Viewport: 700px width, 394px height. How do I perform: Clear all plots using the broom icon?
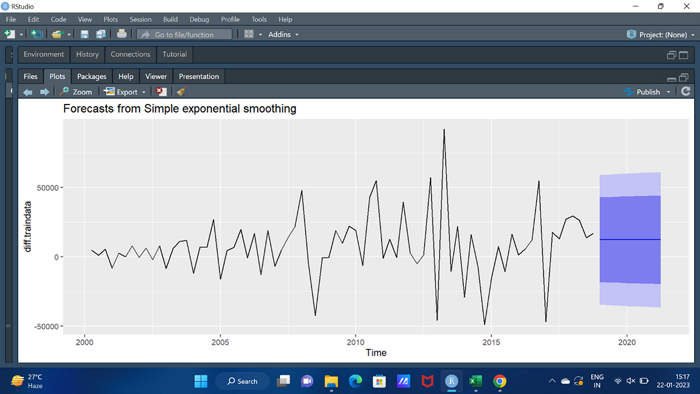tap(181, 91)
